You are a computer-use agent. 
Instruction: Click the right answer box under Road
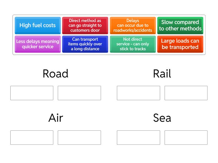click(79, 93)
